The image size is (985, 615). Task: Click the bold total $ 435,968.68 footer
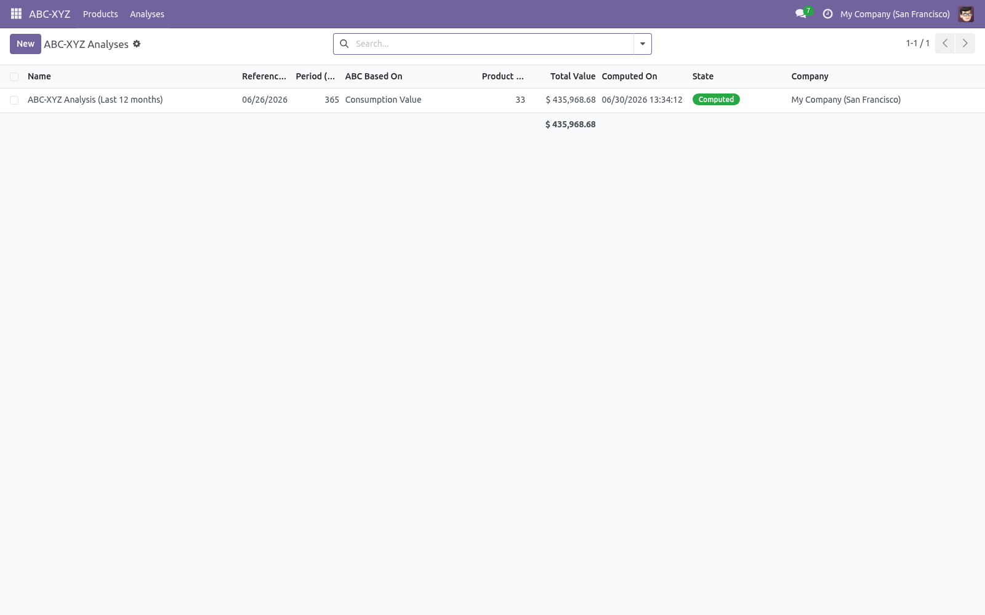coord(571,124)
